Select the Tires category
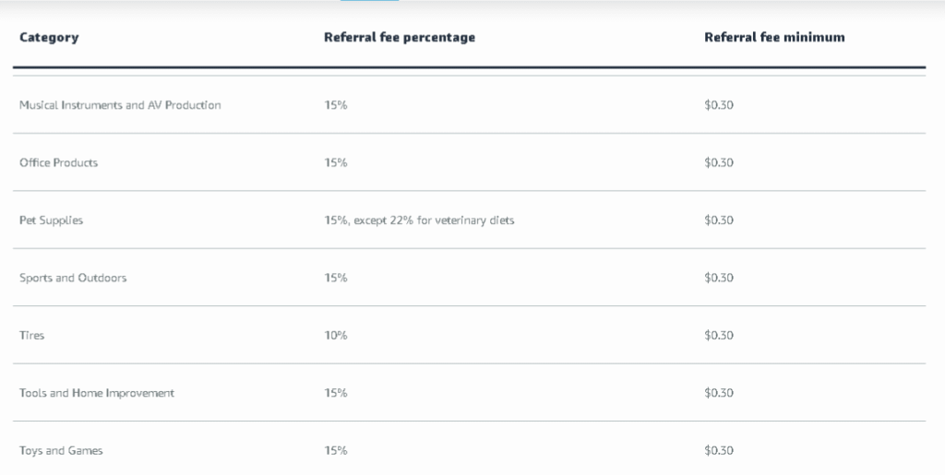This screenshot has width=945, height=475. (31, 336)
